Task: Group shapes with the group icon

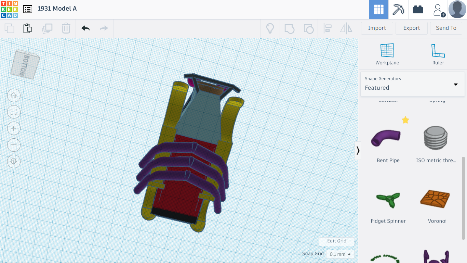Action: point(289,28)
